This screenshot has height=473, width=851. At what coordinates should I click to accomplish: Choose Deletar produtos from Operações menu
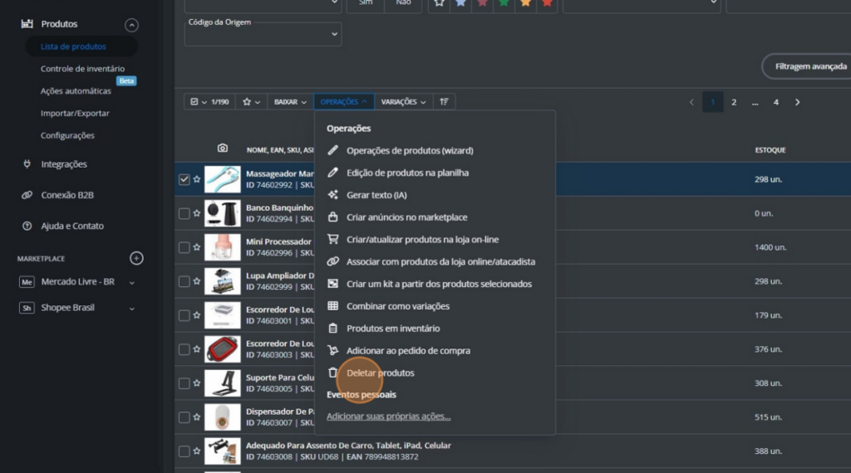click(x=380, y=373)
